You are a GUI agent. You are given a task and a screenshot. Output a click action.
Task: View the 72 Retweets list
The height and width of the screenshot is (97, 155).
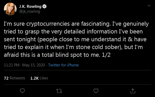point(15,78)
